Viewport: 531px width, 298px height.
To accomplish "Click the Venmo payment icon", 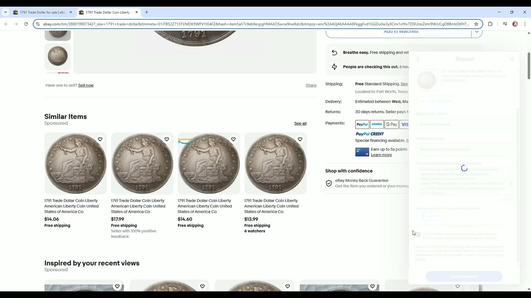I will 377,124.
